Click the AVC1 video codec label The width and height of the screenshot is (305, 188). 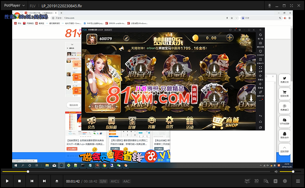115,181
